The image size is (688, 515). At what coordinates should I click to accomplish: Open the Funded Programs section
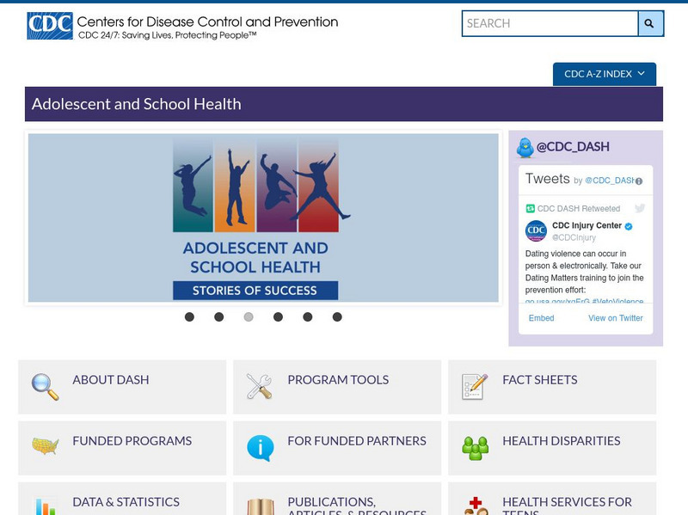122,448
